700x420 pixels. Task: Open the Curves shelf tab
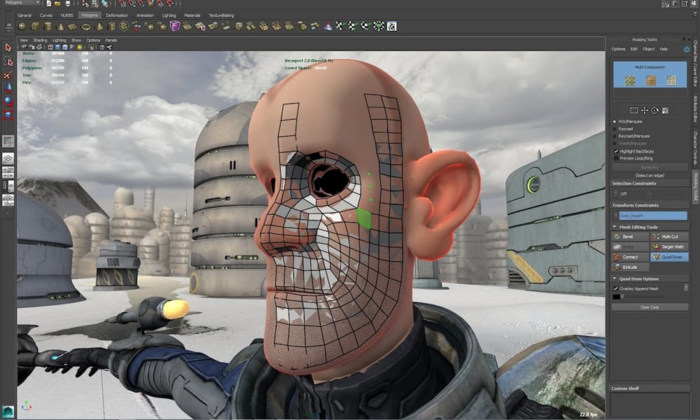point(46,15)
